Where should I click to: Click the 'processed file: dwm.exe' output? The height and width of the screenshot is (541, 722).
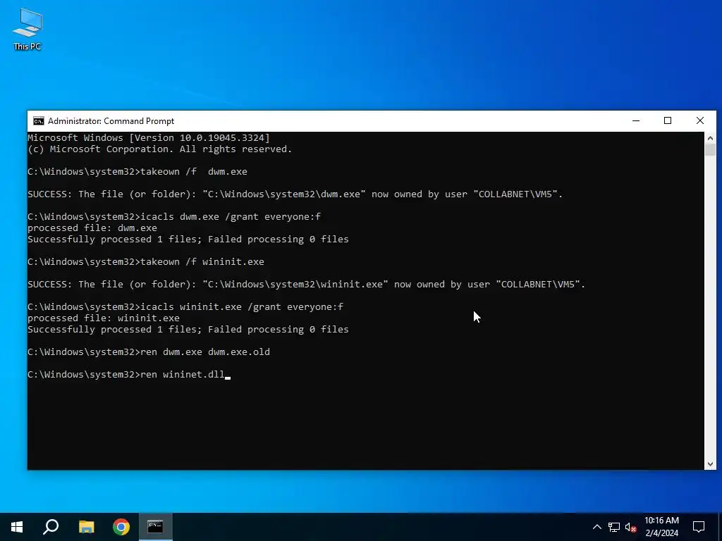tap(92, 228)
